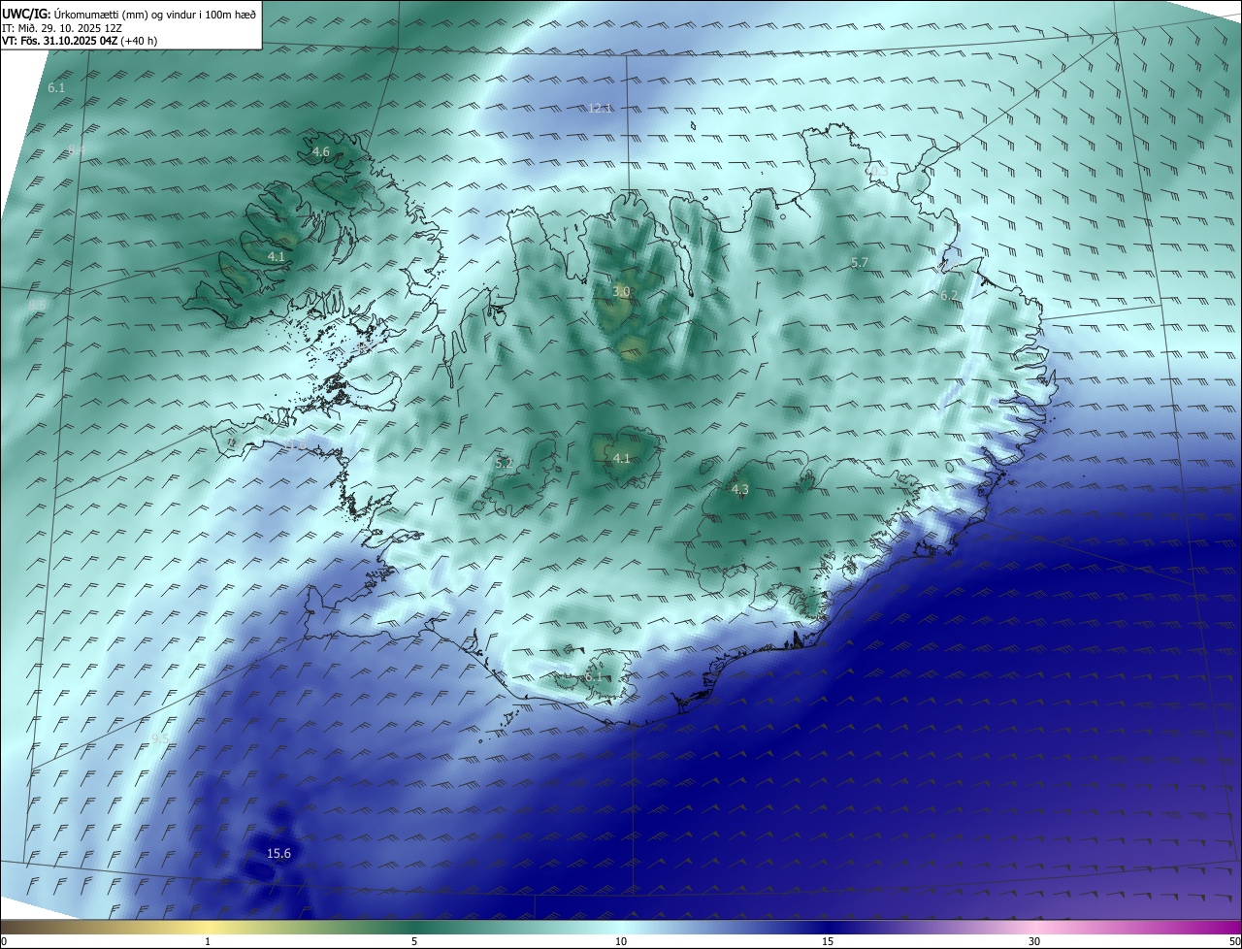The height and width of the screenshot is (949, 1242).
Task: Click the colorbar tick label 5
Action: 414,942
